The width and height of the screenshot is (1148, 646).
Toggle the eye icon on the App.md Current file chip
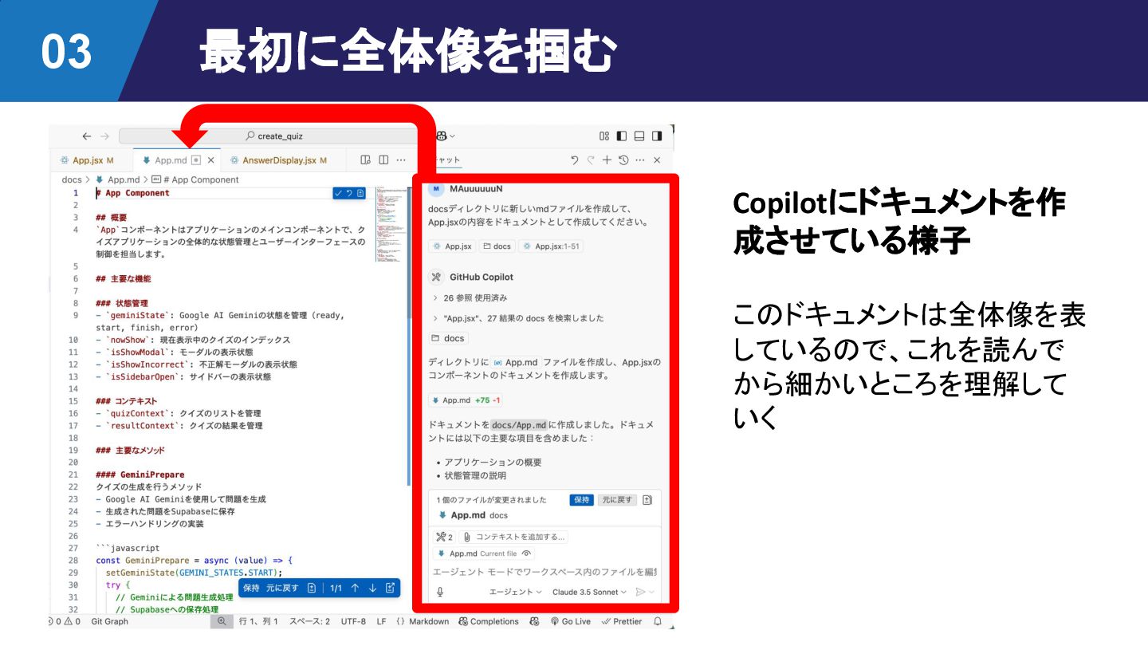click(x=526, y=553)
